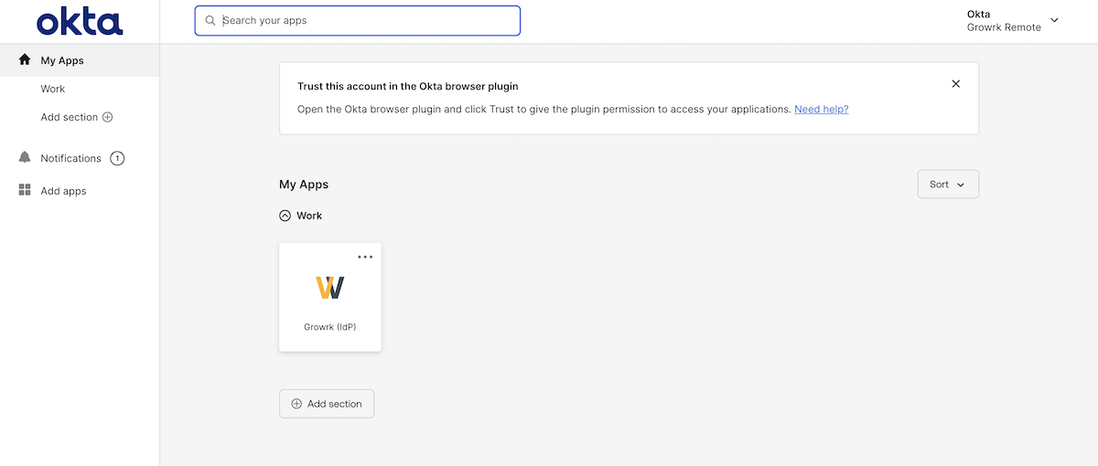The height and width of the screenshot is (466, 1098).
Task: Click the Okta logo
Action: (80, 22)
